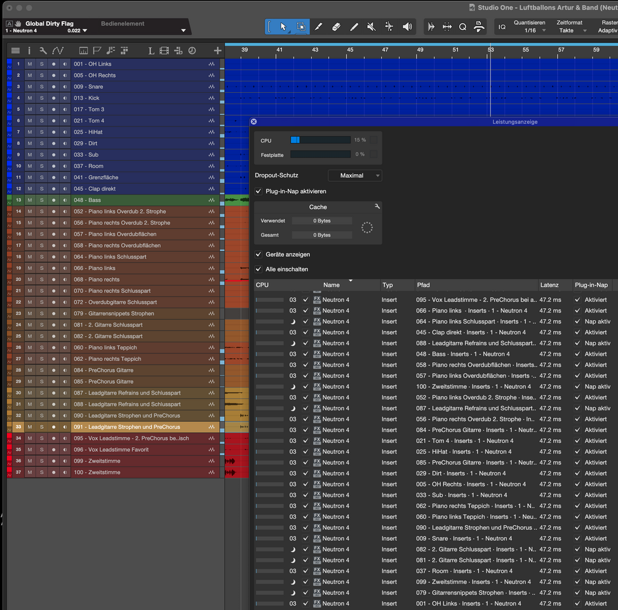Toggle the Geräte anzeigen checkbox
Image resolution: width=618 pixels, height=610 pixels.
(x=259, y=254)
